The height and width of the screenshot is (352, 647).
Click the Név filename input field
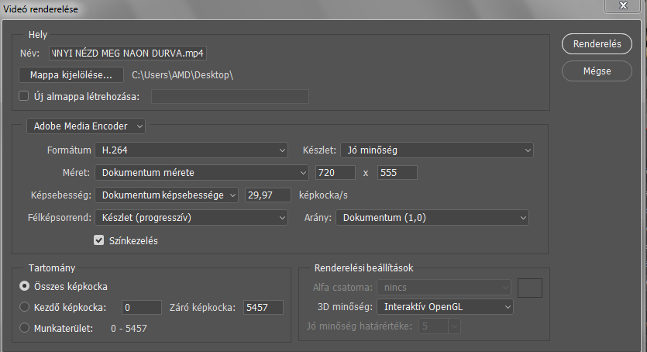coord(128,53)
